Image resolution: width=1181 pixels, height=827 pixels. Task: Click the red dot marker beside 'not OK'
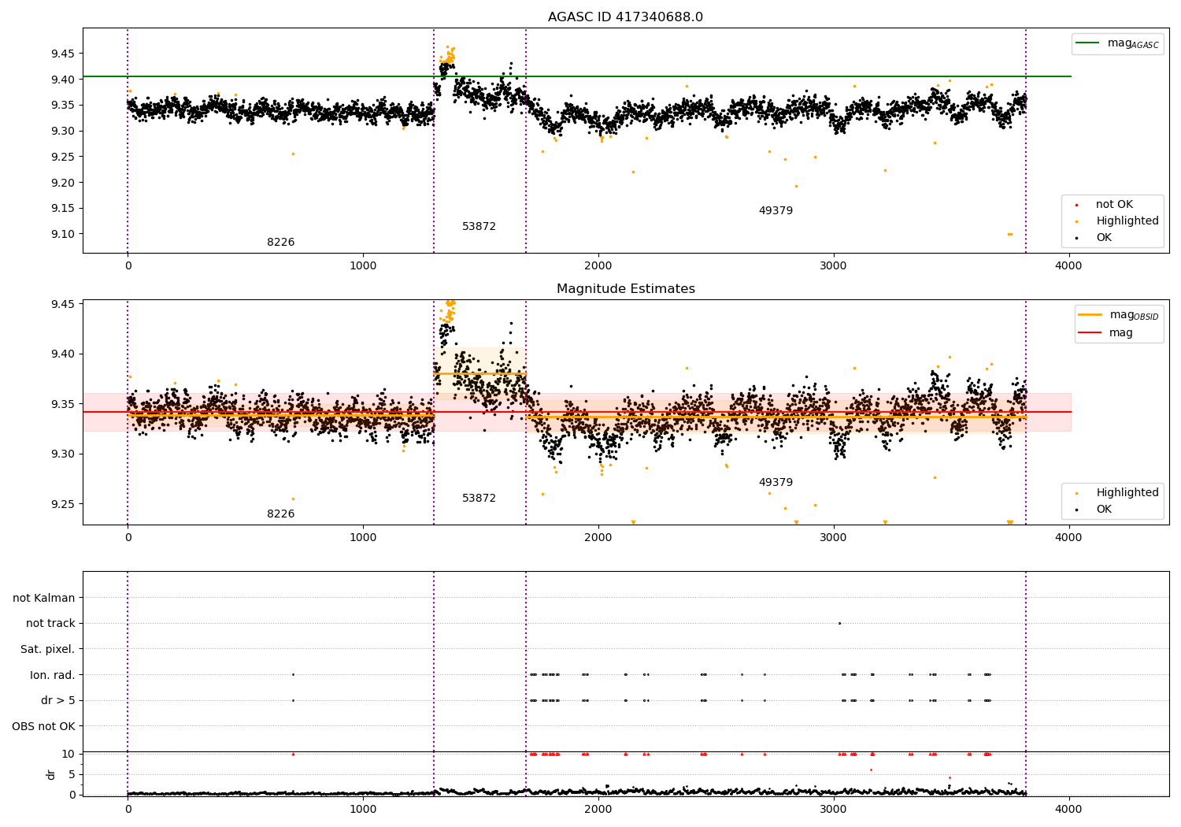(x=1076, y=205)
